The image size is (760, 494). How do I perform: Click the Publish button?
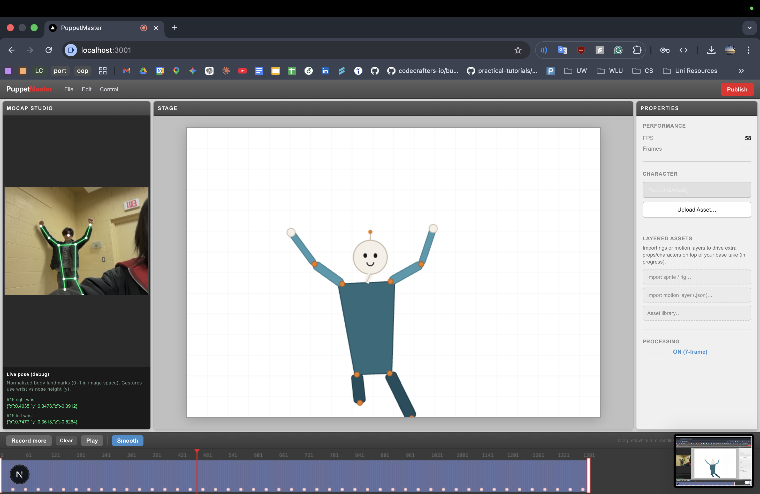click(737, 89)
